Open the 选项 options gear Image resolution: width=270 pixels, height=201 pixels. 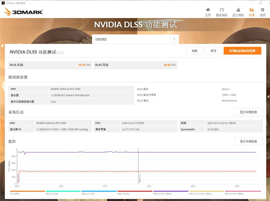(x=262, y=12)
